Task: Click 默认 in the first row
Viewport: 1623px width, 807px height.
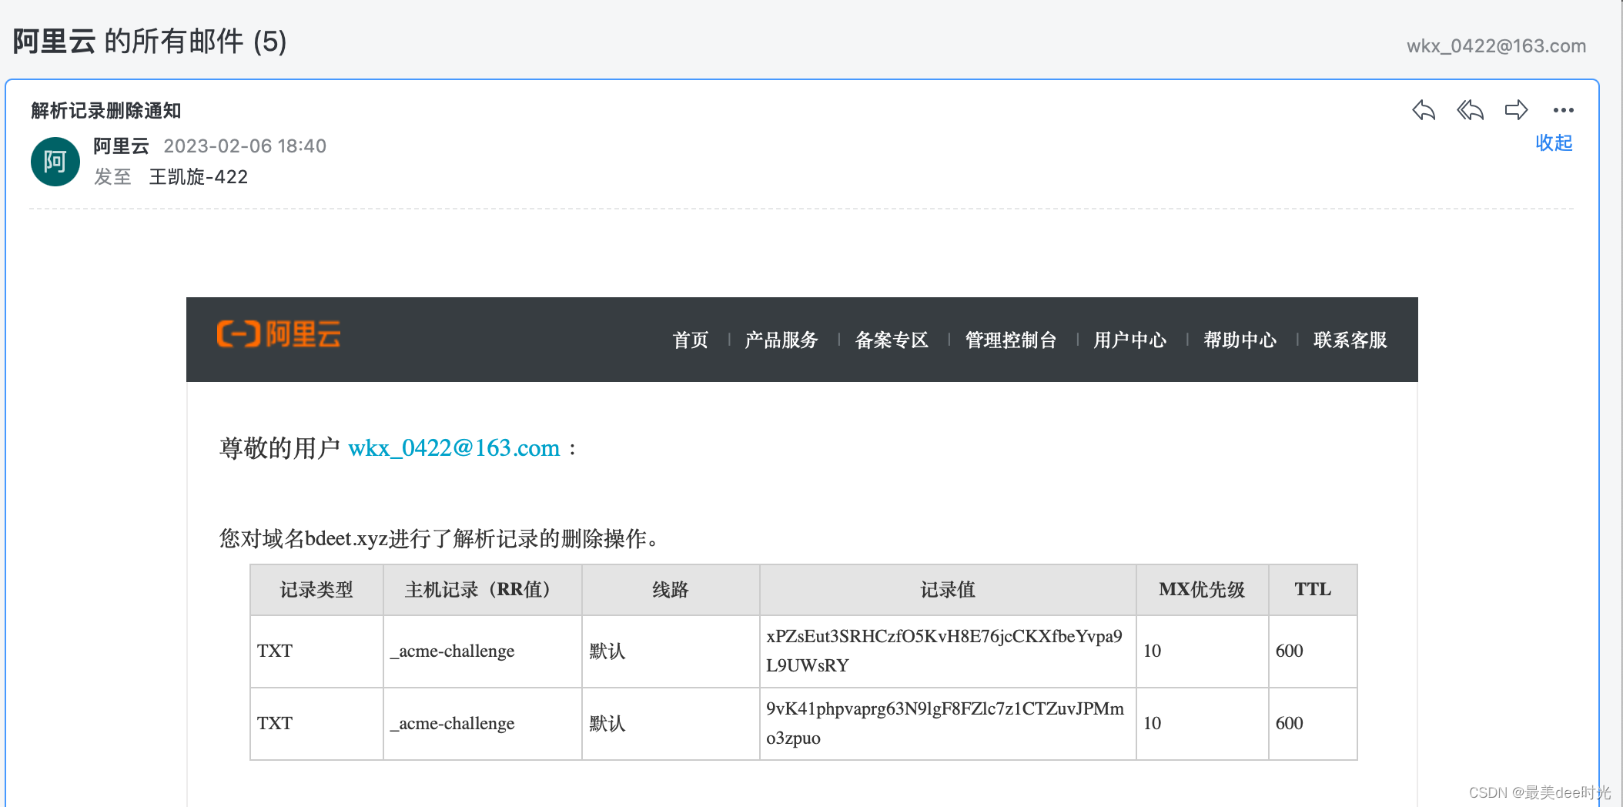Action: (x=607, y=651)
